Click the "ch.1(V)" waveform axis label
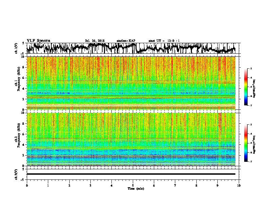The width and height of the screenshot is (269, 208). click(x=16, y=48)
